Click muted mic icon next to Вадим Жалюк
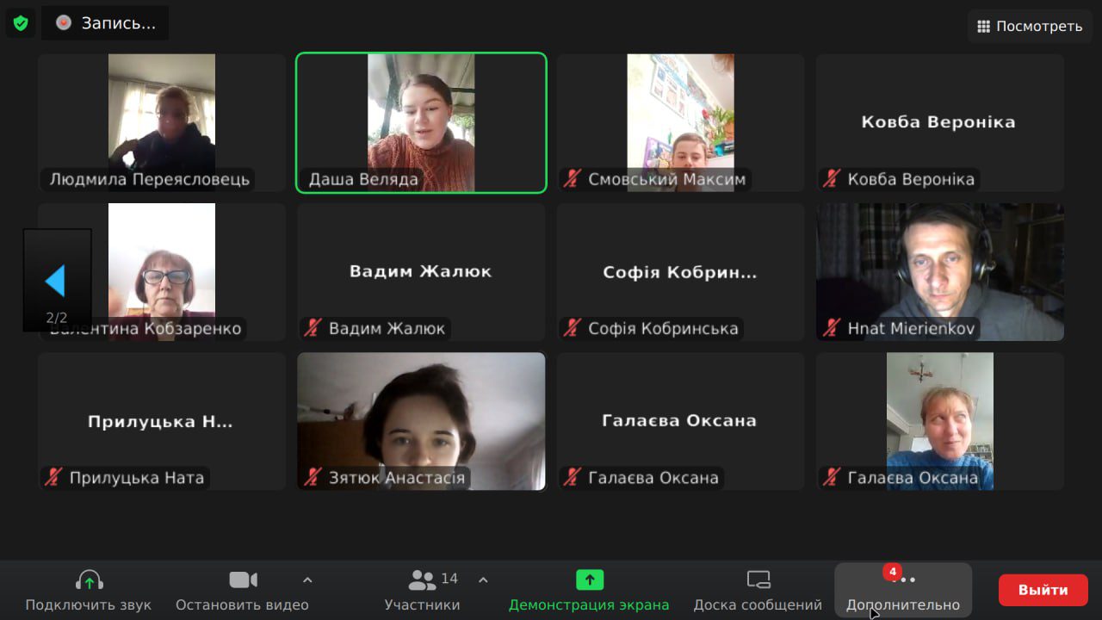This screenshot has height=620, width=1102. 313,328
